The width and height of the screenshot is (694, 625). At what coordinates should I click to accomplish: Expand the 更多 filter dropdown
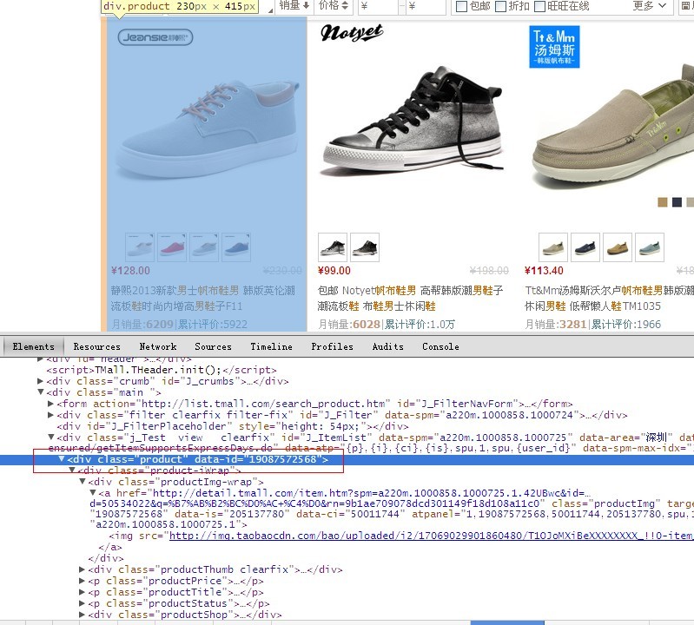[650, 6]
